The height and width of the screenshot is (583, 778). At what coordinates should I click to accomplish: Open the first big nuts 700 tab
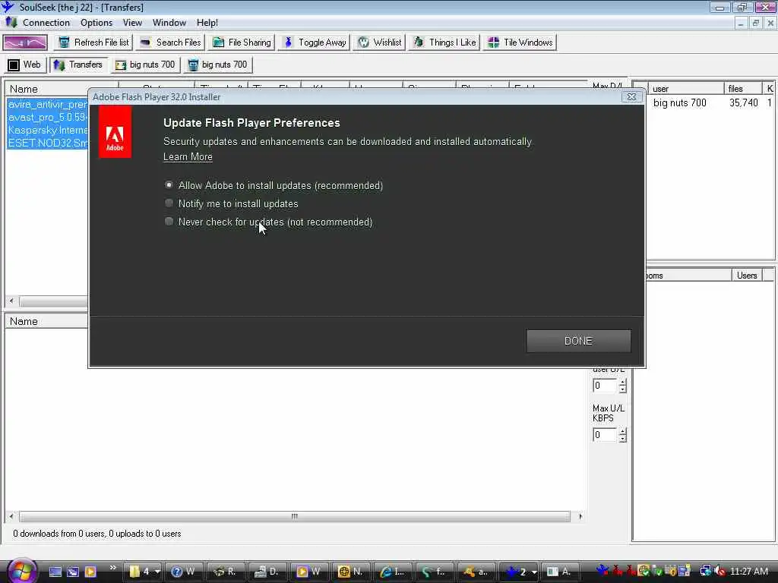coord(145,65)
